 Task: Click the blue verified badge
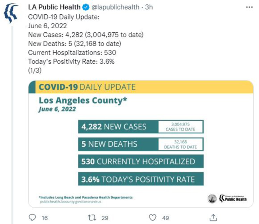(86, 7)
